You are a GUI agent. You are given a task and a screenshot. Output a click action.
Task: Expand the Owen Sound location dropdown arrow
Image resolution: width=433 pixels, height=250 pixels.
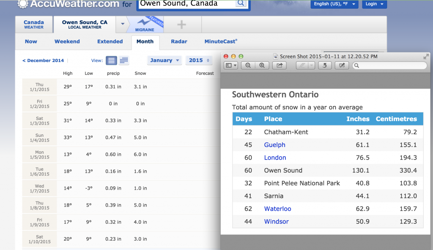pyautogui.click(x=123, y=24)
